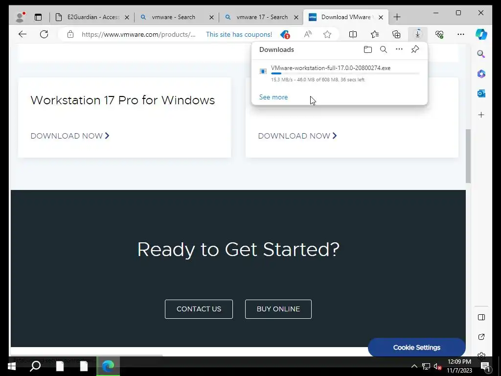501x376 pixels.
Task: Download Workstation 17 Pro for Windows
Action: tap(70, 136)
